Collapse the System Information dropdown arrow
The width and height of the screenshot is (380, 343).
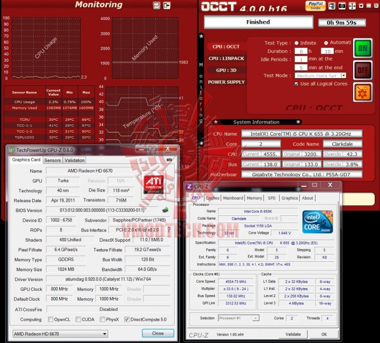pyautogui.click(x=298, y=122)
